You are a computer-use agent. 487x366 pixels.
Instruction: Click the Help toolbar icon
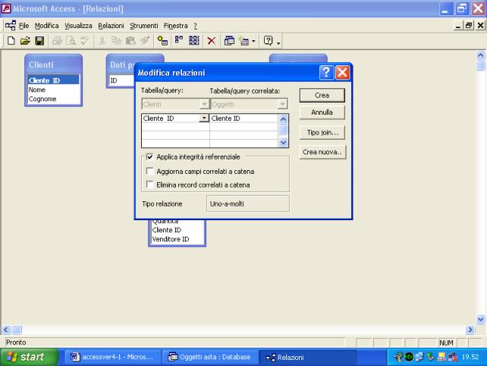coord(268,41)
